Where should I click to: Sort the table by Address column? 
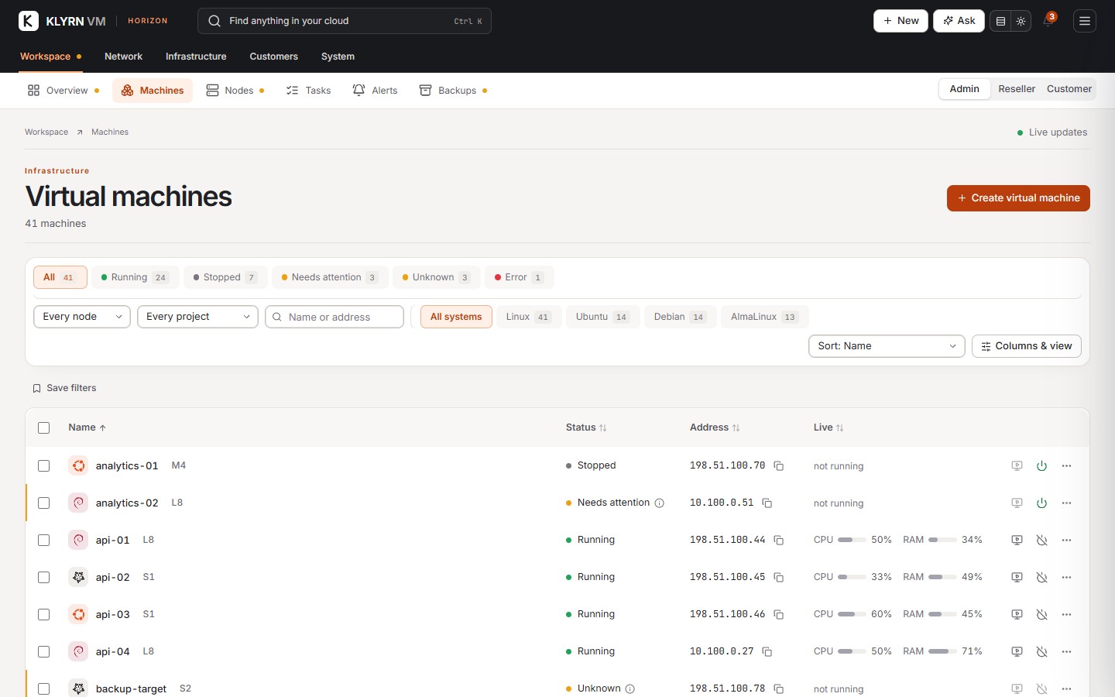point(715,427)
